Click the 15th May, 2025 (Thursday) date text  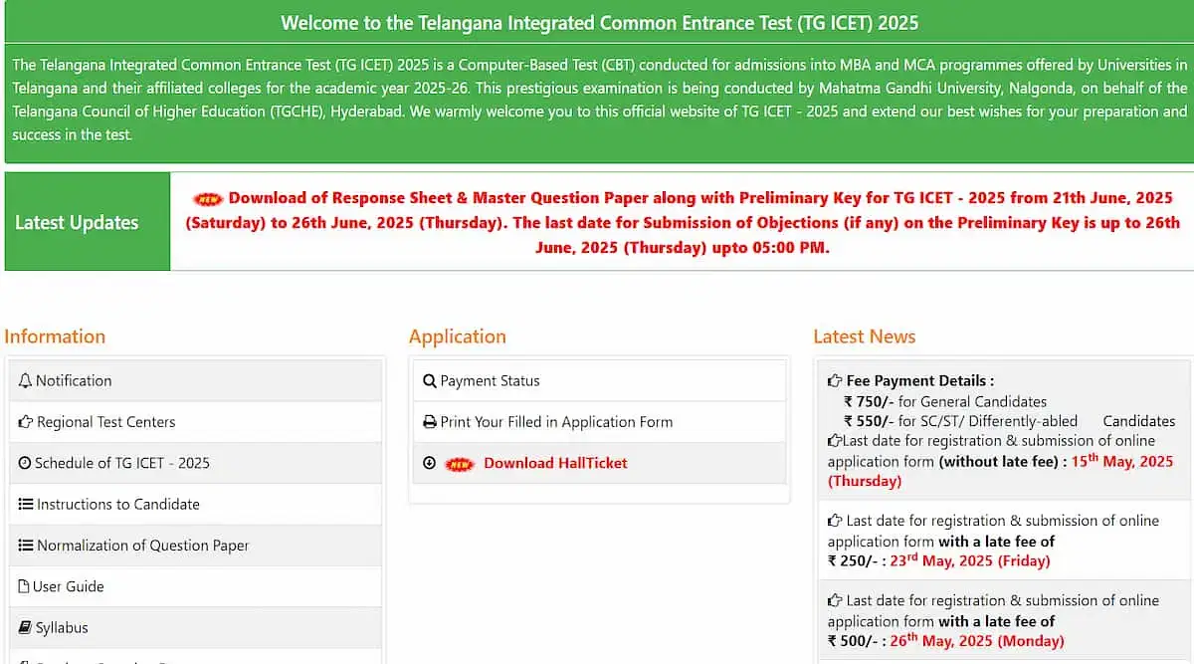[x=1000, y=471]
